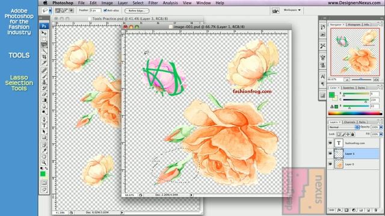Select the Lasso tool in toolbox

44,45
